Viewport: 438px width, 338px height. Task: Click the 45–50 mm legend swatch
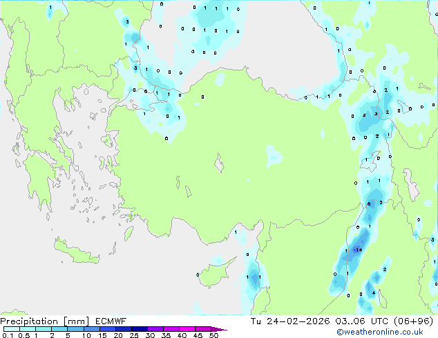[203, 329]
